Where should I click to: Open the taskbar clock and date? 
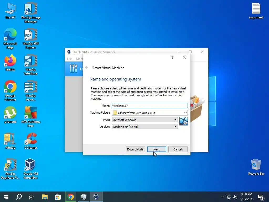tap(246, 197)
